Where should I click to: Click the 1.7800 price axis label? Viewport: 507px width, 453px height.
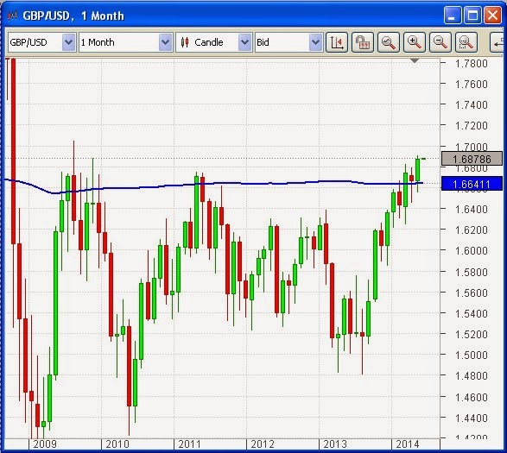click(x=471, y=64)
